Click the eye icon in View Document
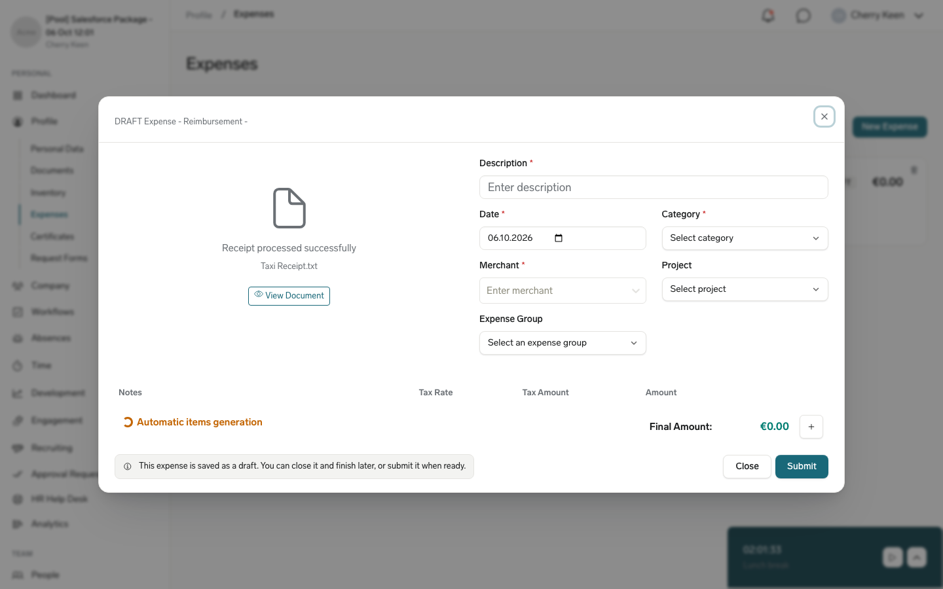The width and height of the screenshot is (943, 589). [x=258, y=294]
